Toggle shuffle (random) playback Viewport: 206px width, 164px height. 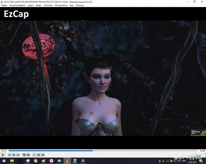pyautogui.click(x=43, y=155)
